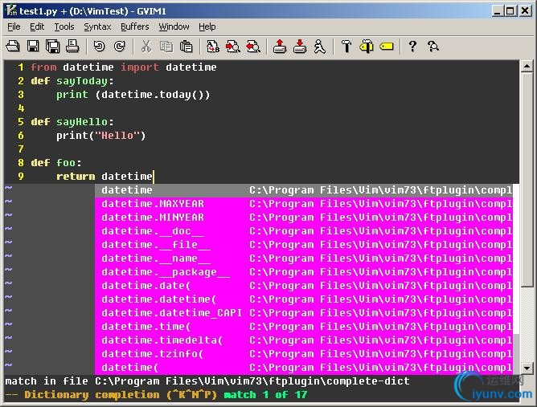The width and height of the screenshot is (537, 407).
Task: Click the scrollbar down arrow
Action: pos(527,368)
